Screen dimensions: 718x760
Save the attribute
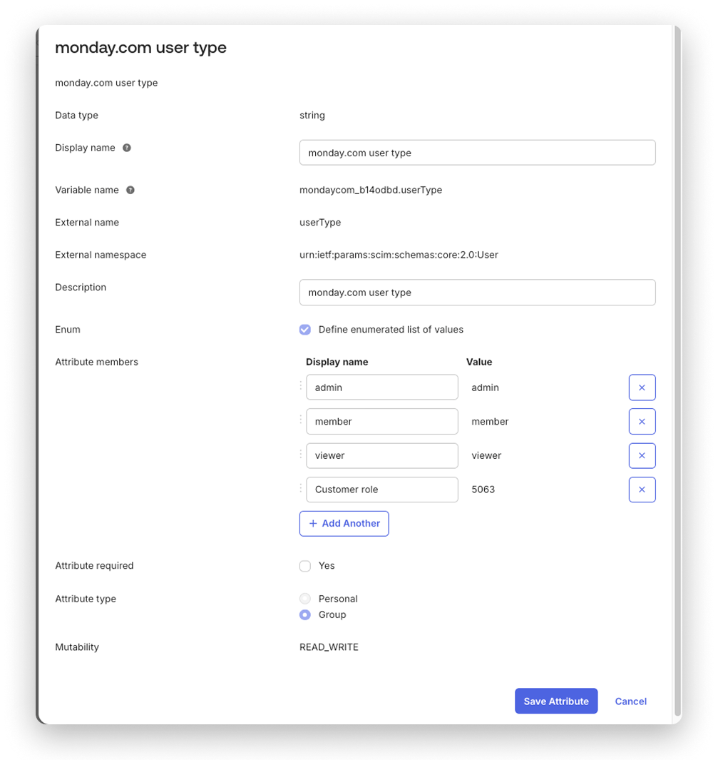click(556, 701)
